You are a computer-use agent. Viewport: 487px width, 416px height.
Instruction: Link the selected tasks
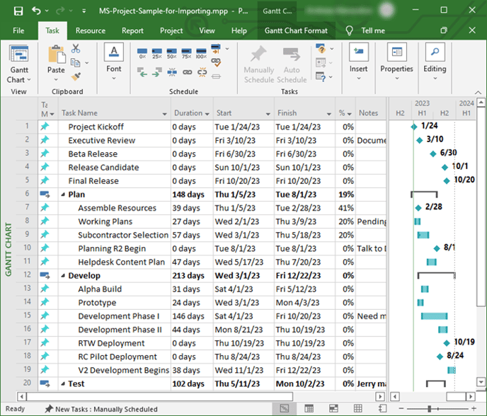(x=187, y=72)
